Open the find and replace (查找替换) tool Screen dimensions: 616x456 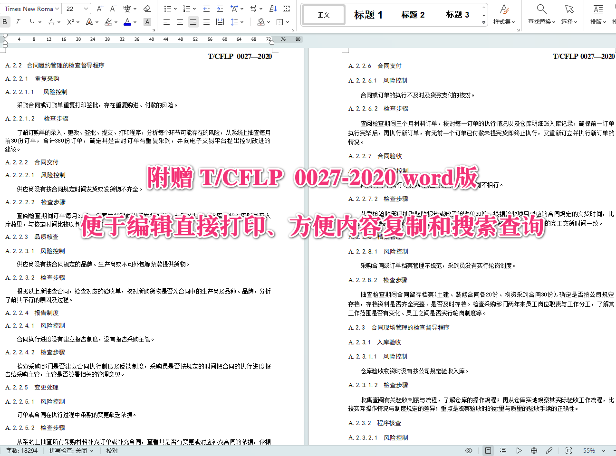[541, 15]
